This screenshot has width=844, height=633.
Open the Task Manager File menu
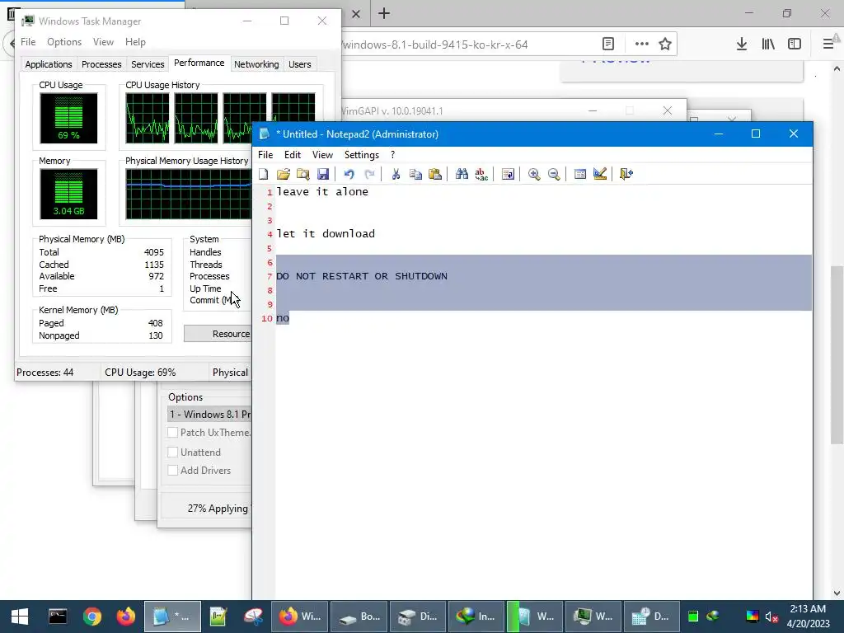28,42
